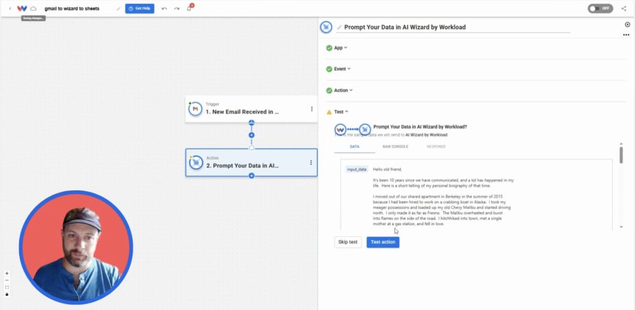Select the Prompt Your Data action node
Viewport: 635px width, 310px height.
[251, 162]
